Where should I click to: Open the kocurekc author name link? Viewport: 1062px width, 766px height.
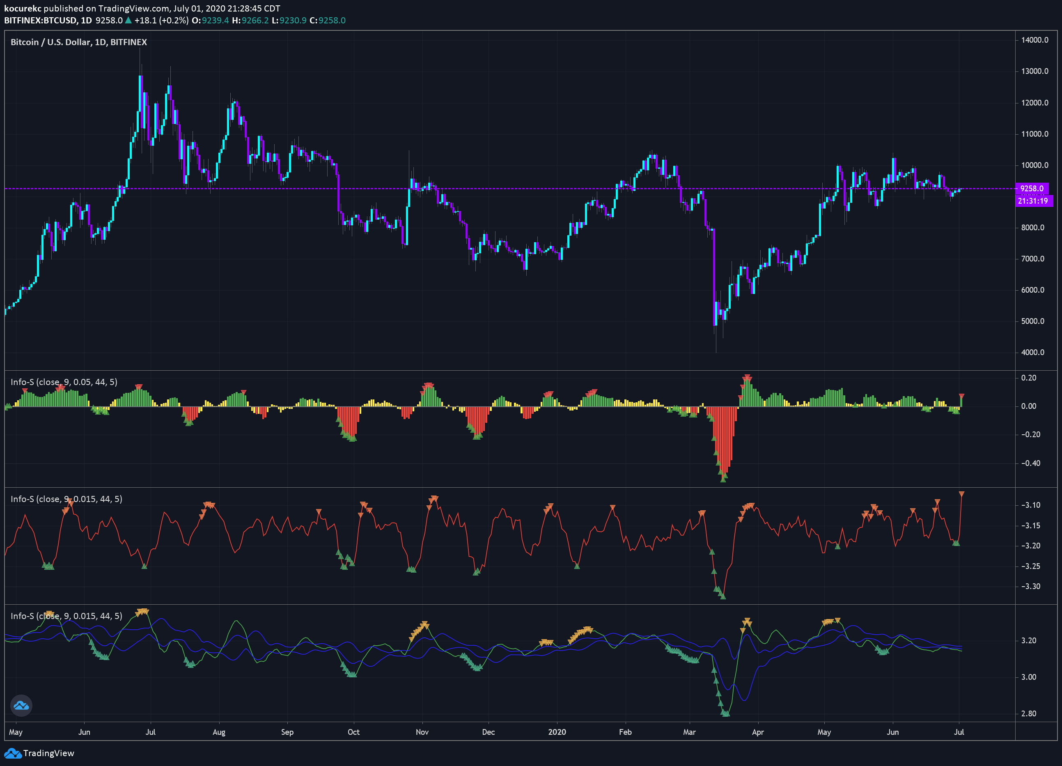[x=23, y=9]
